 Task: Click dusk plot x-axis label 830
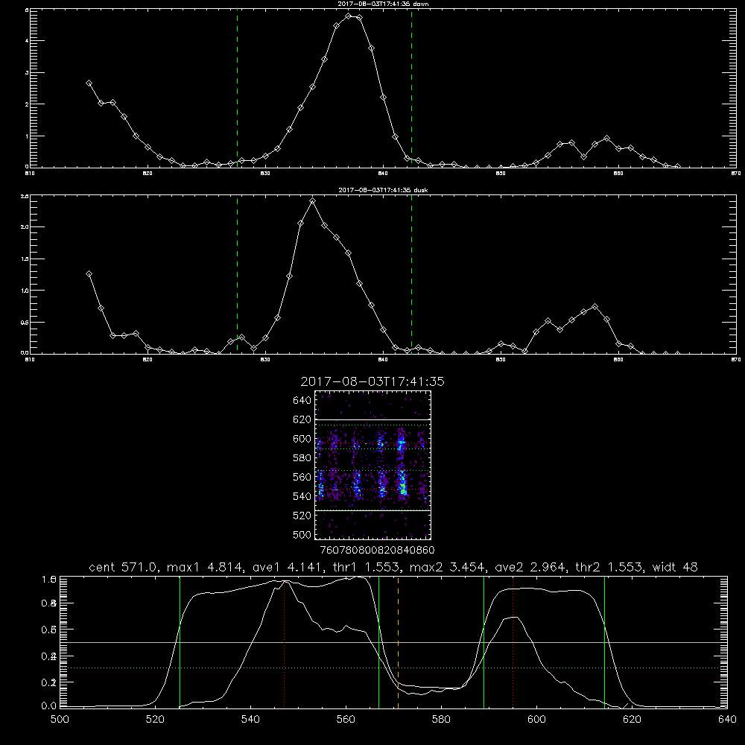[266, 360]
